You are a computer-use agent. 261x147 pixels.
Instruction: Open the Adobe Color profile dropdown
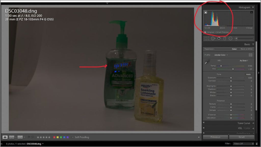pos(221,55)
